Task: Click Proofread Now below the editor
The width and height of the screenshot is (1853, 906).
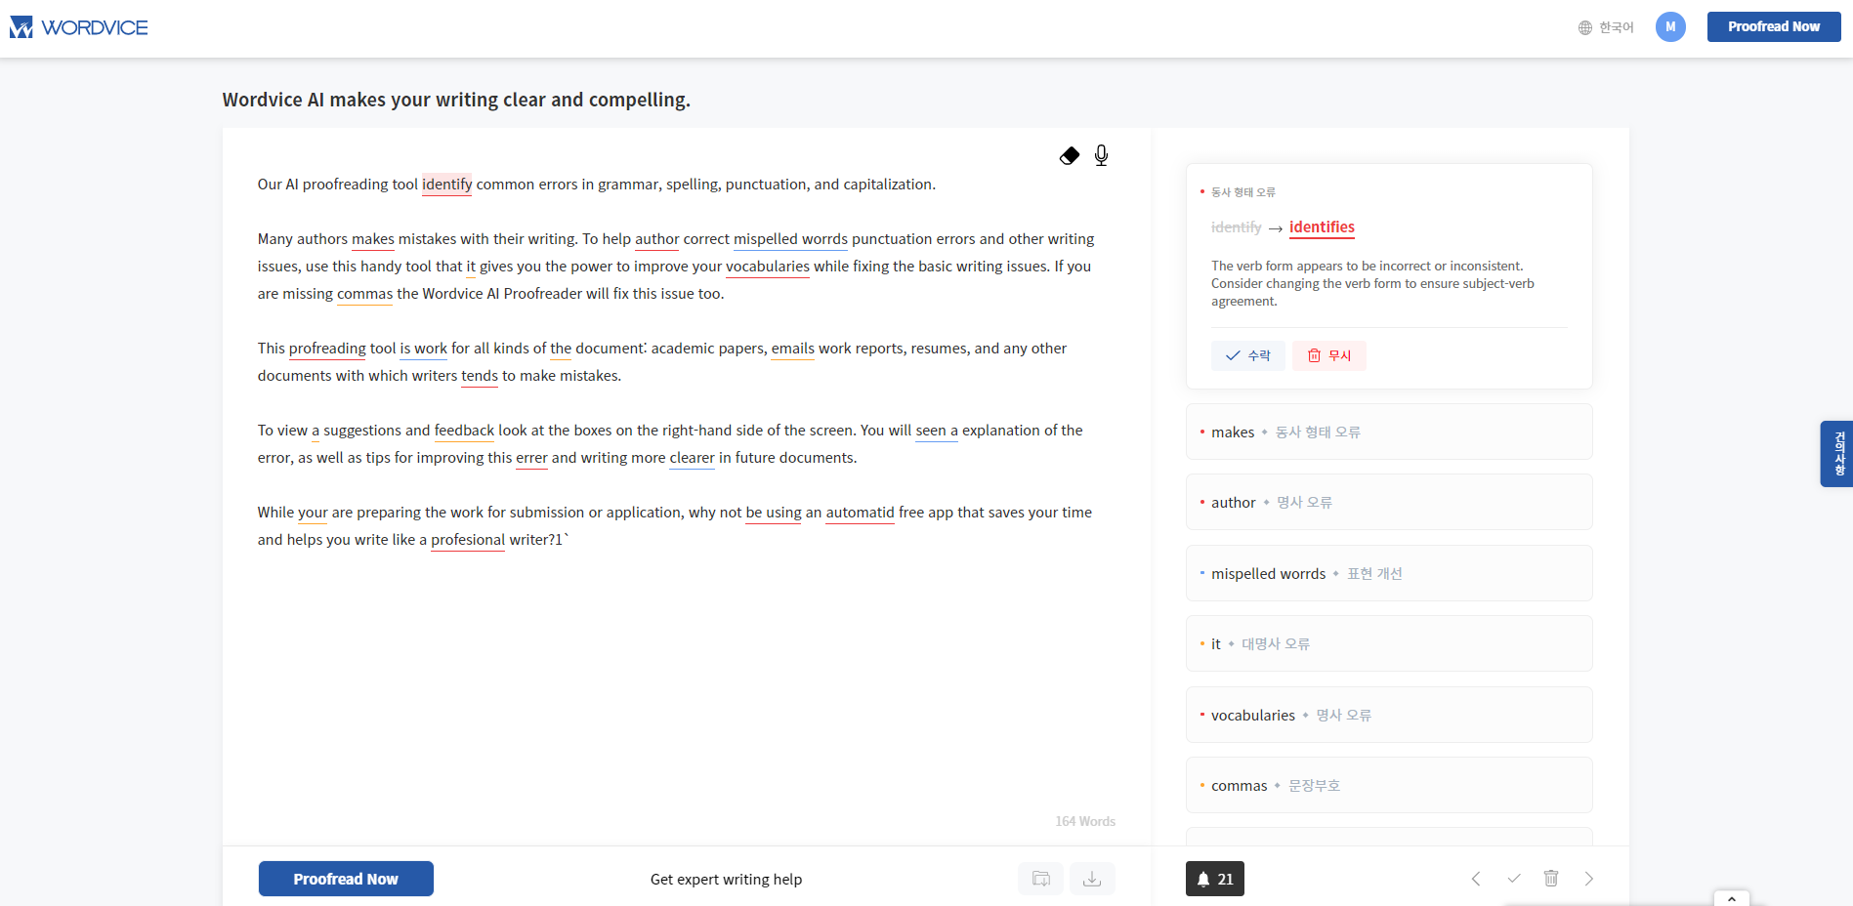Action: coord(346,879)
